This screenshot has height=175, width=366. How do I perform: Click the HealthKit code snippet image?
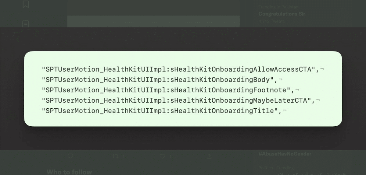pos(183,89)
